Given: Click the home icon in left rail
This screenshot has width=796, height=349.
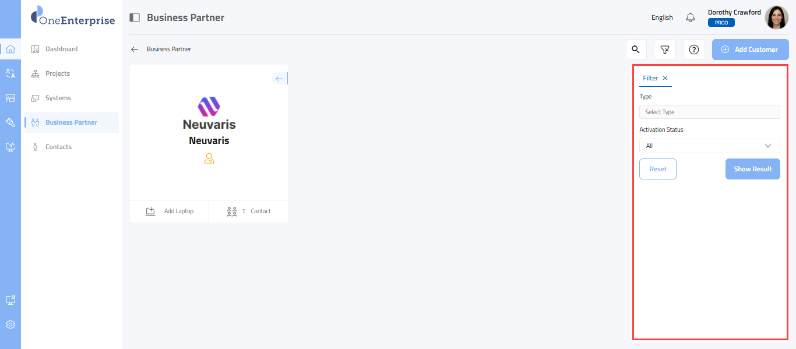Looking at the screenshot, I should click(x=10, y=49).
